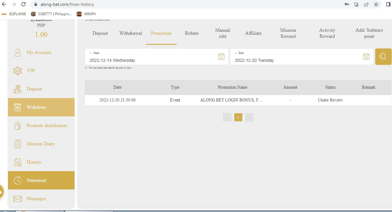This screenshot has height=212, width=392.
Task: Switch to the Affiliate tab
Action: pos(253,33)
